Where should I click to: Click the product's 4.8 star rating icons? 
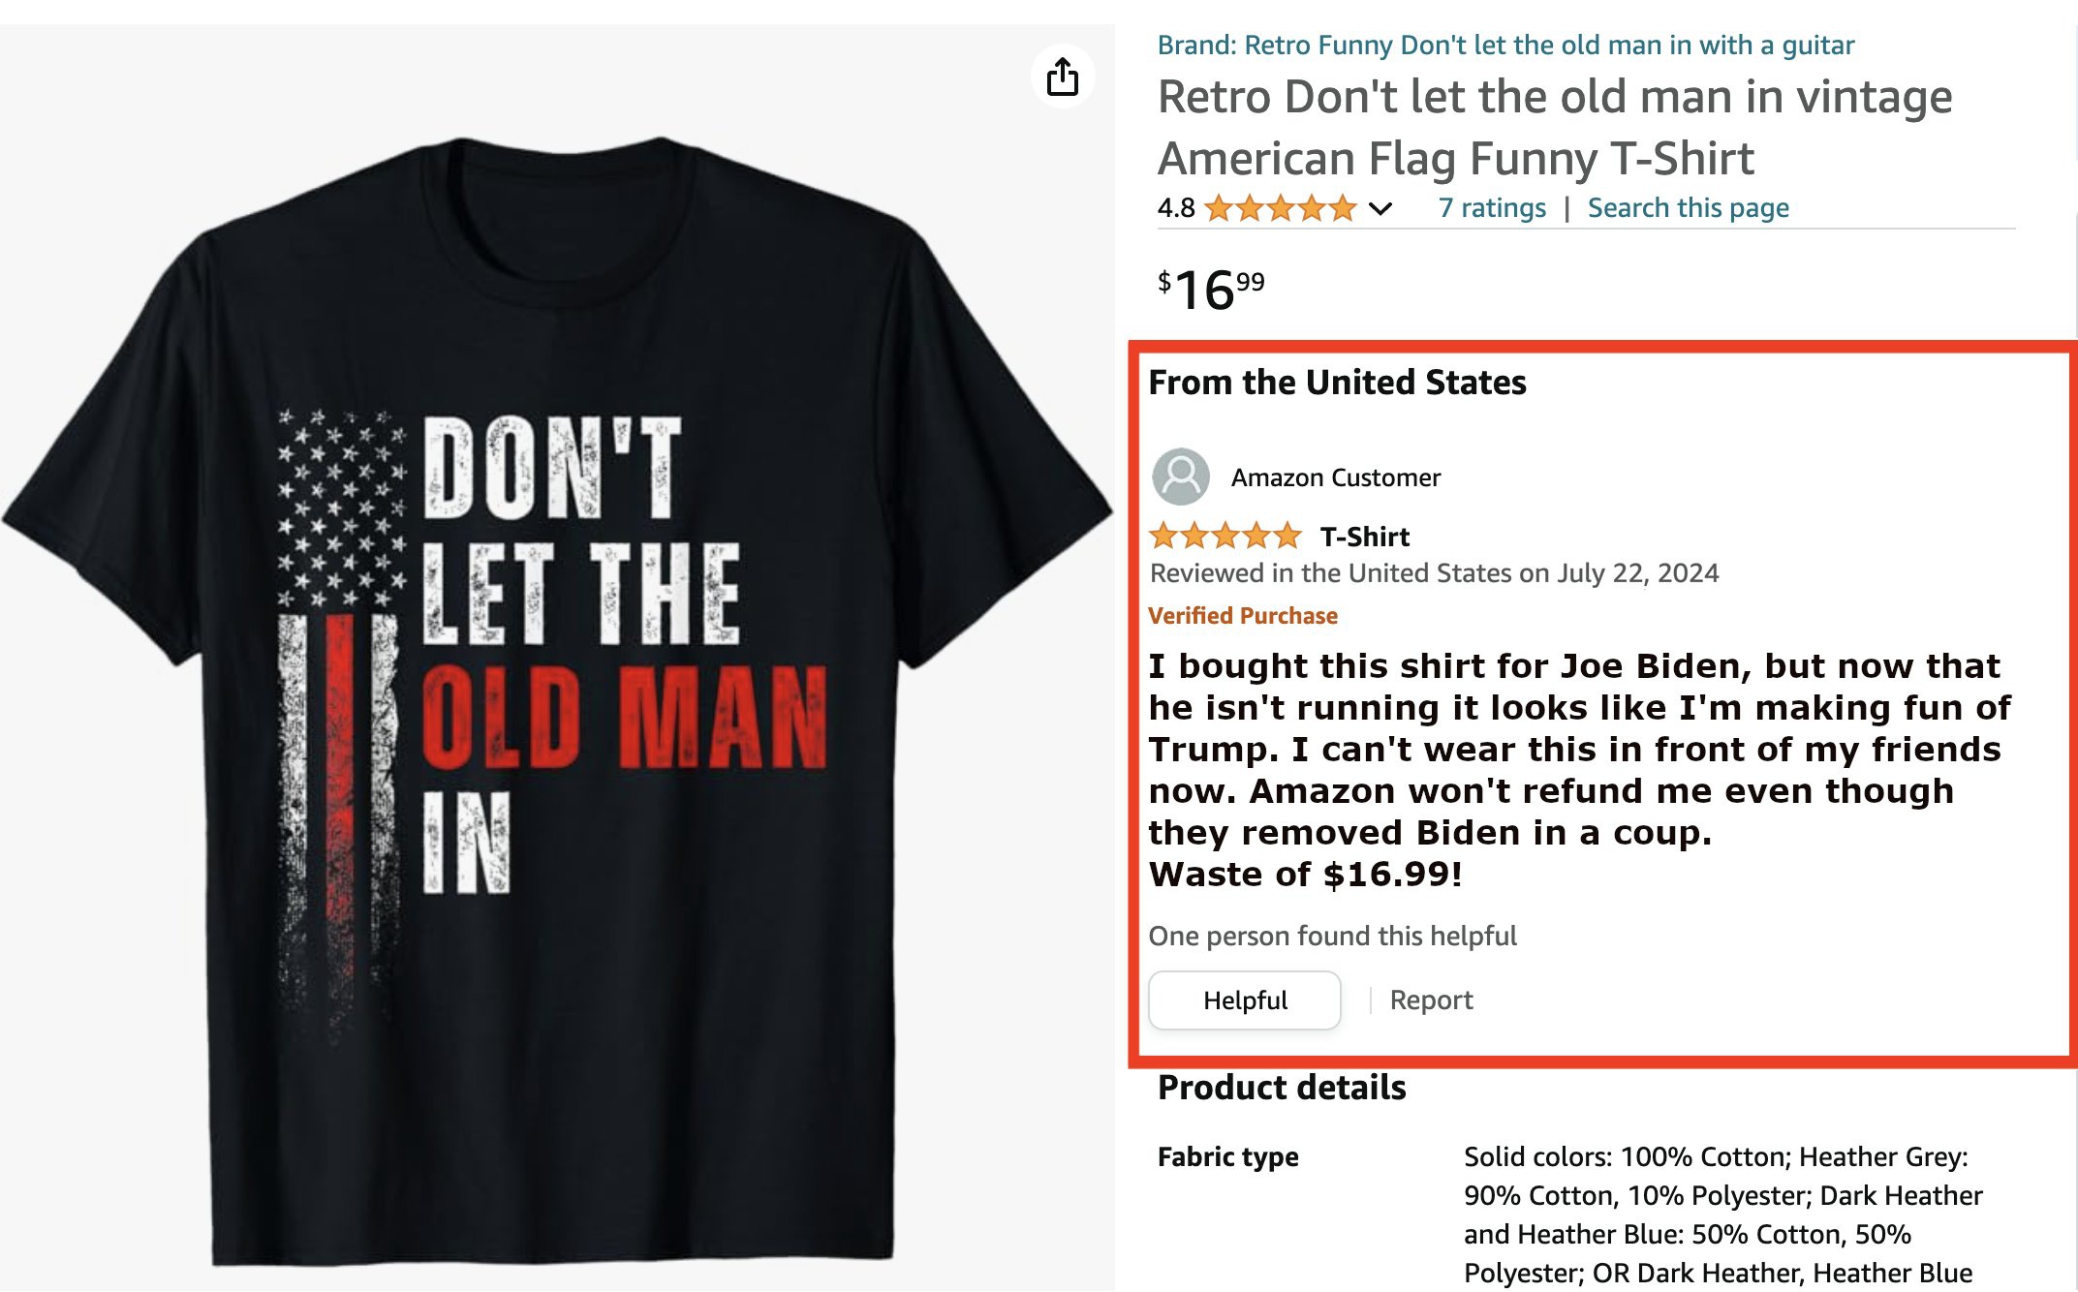tap(1279, 208)
